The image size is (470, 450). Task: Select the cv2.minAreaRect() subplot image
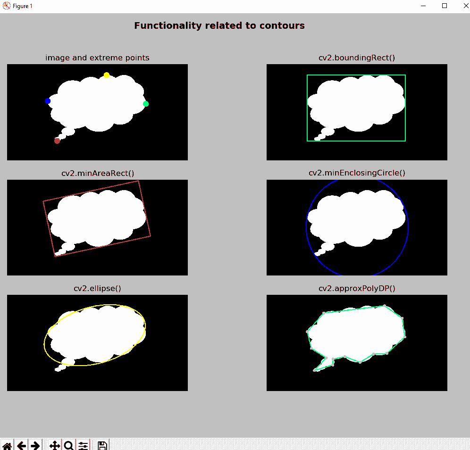click(x=97, y=227)
